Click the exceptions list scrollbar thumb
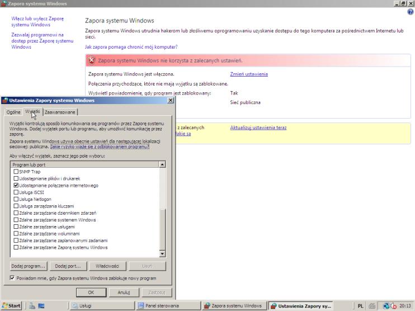Screen dimensions: 415x311 (162, 229)
